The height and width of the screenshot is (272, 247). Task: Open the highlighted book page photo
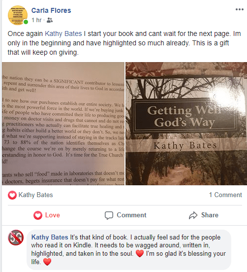click(x=63, y=124)
